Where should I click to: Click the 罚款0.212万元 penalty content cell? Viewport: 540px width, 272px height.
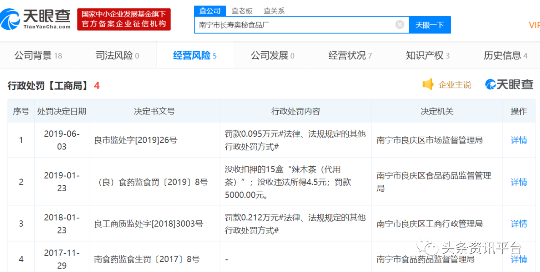[295, 224]
